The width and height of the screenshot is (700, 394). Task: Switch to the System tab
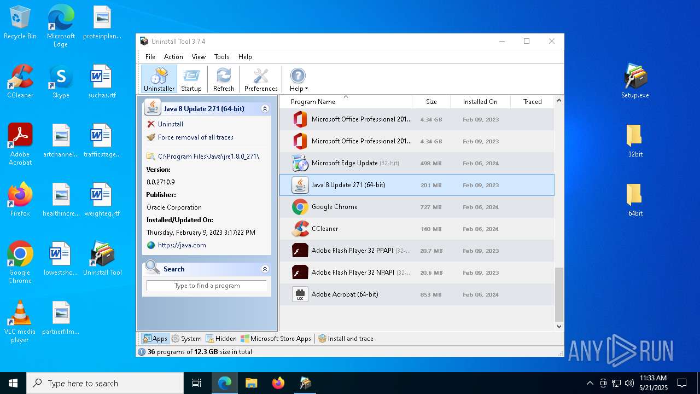[x=186, y=339]
